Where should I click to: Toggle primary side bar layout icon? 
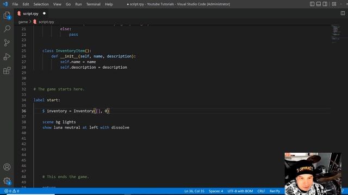[x=312, y=4]
